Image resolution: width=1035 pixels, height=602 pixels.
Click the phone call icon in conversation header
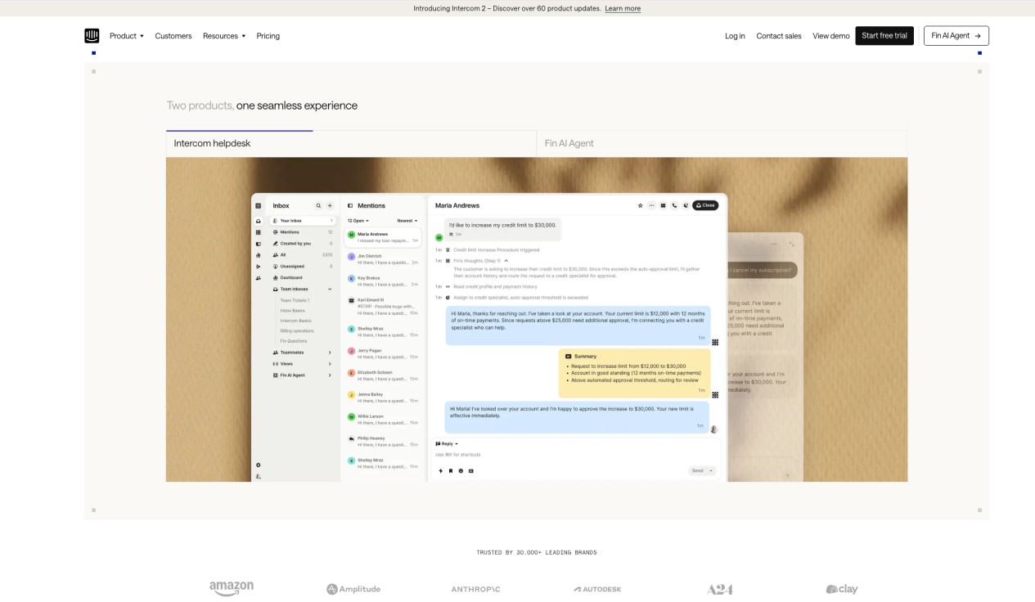(675, 205)
